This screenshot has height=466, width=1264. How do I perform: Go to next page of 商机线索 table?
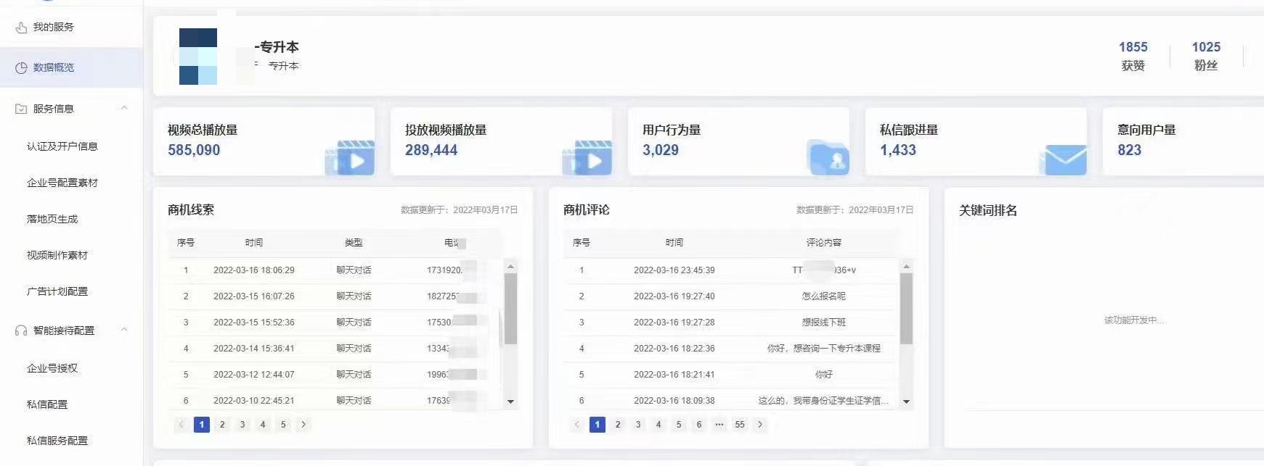(x=303, y=425)
